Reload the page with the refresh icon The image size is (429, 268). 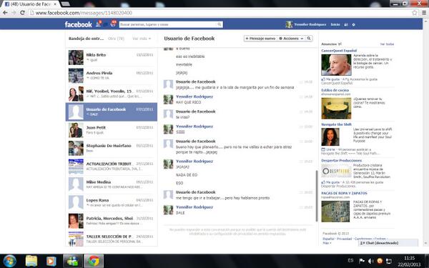[x=22, y=13]
